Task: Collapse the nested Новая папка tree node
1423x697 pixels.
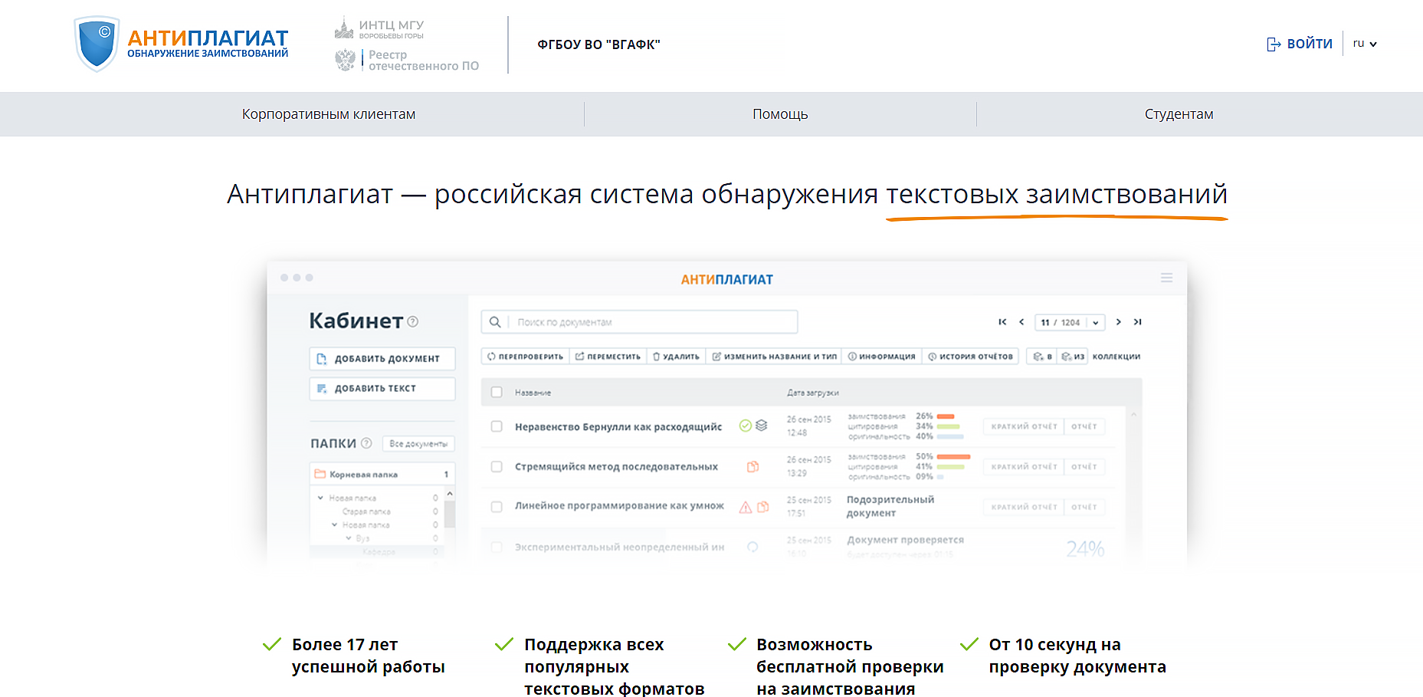Action: point(334,524)
